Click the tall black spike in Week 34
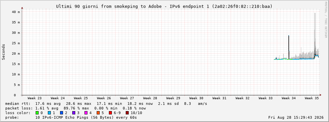This screenshot has width=329, height=122. pyautogui.click(x=289, y=47)
